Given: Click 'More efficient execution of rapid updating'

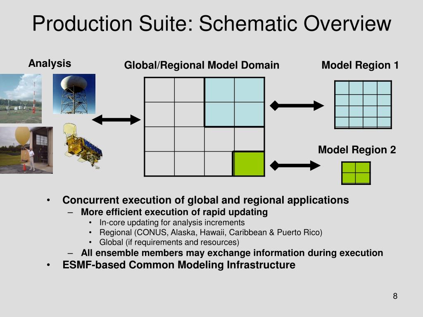Looking at the screenshot, I should 174,212.
